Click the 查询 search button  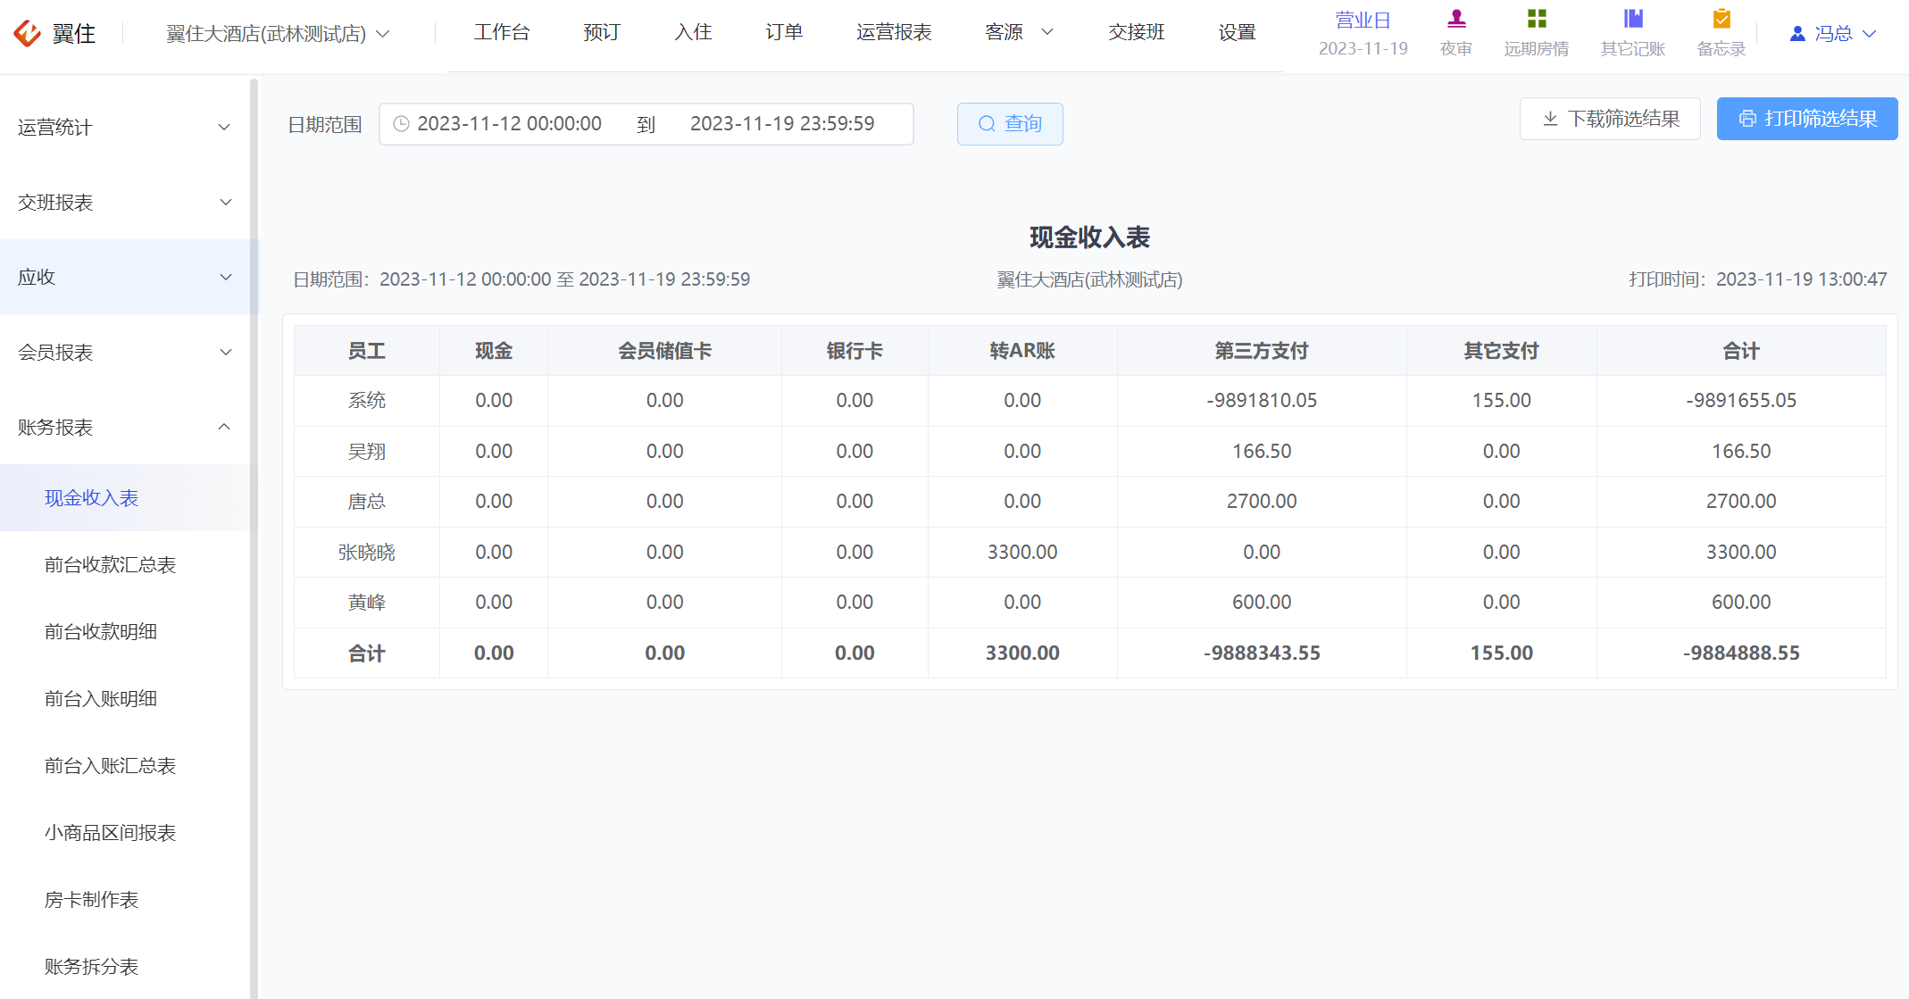(x=1010, y=124)
